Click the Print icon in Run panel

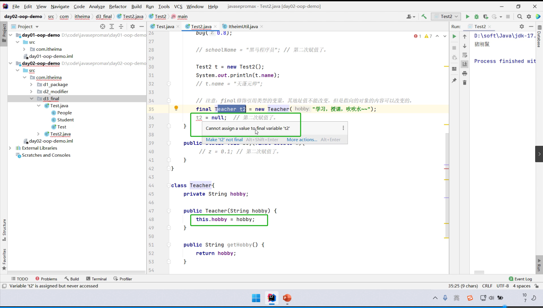pyautogui.click(x=464, y=74)
